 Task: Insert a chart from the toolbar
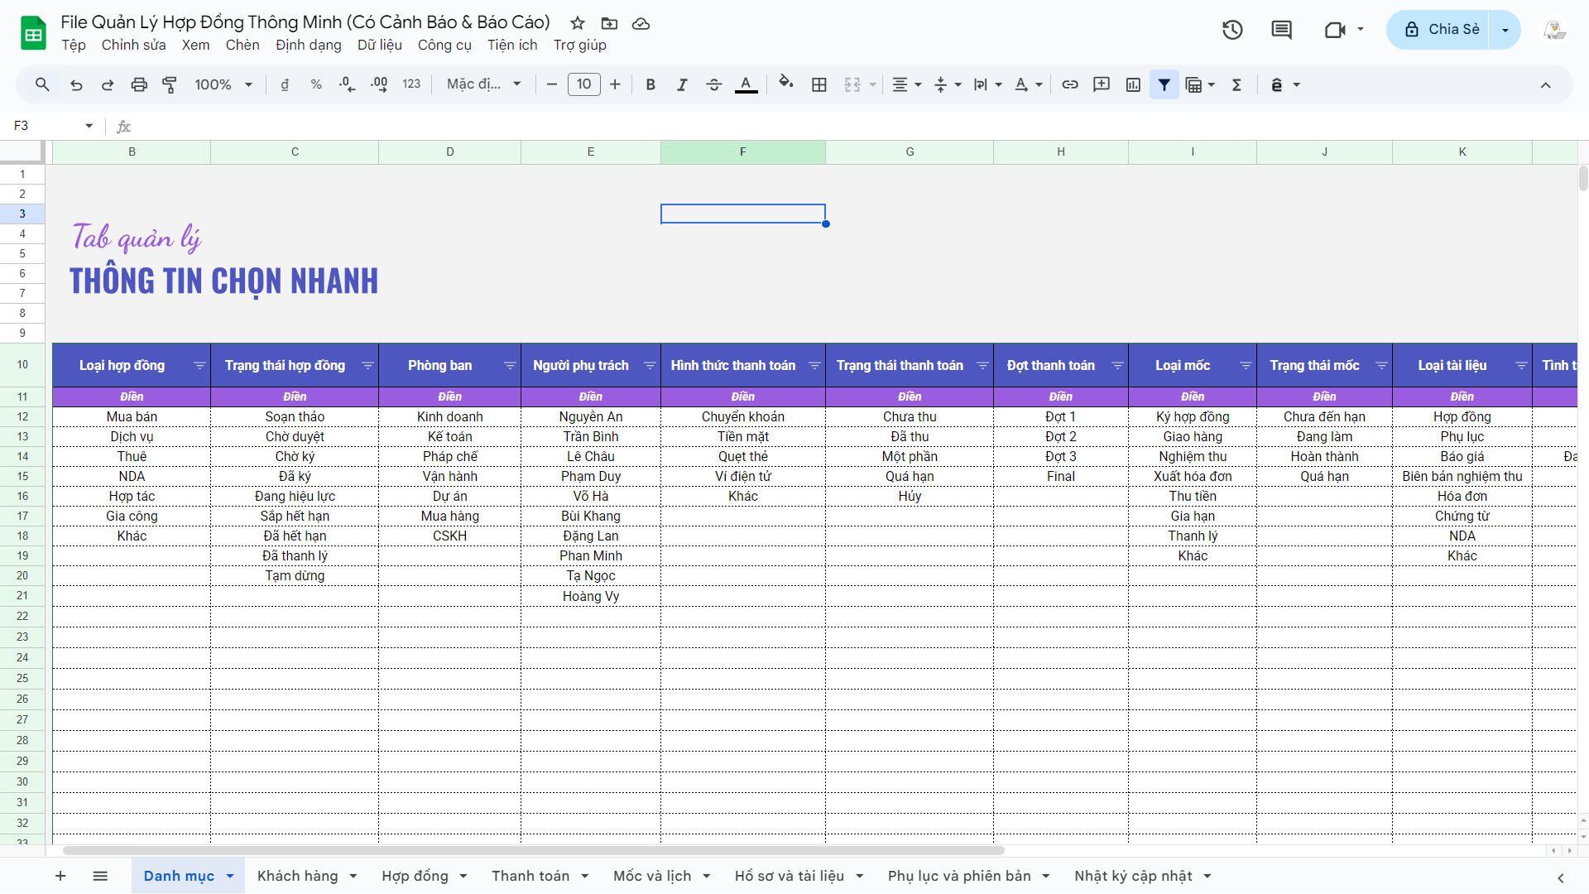[1133, 84]
